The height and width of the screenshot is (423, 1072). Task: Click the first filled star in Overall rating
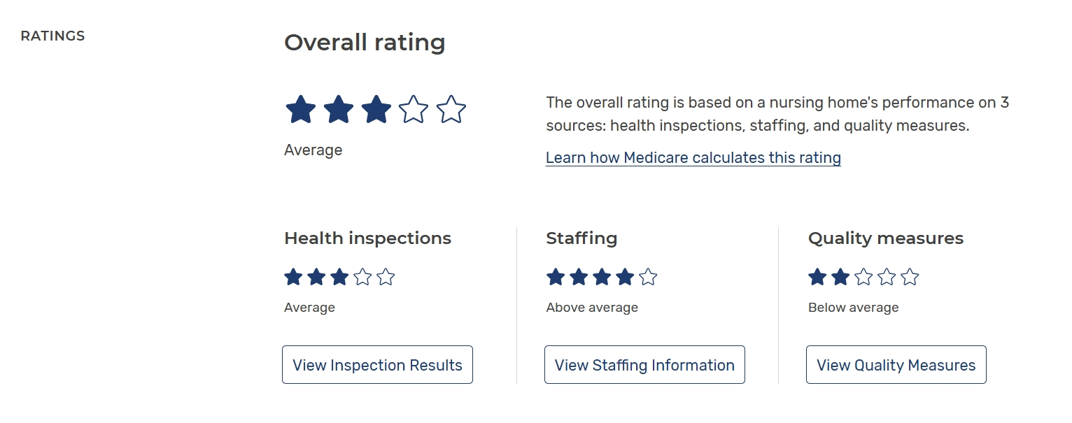pyautogui.click(x=301, y=110)
